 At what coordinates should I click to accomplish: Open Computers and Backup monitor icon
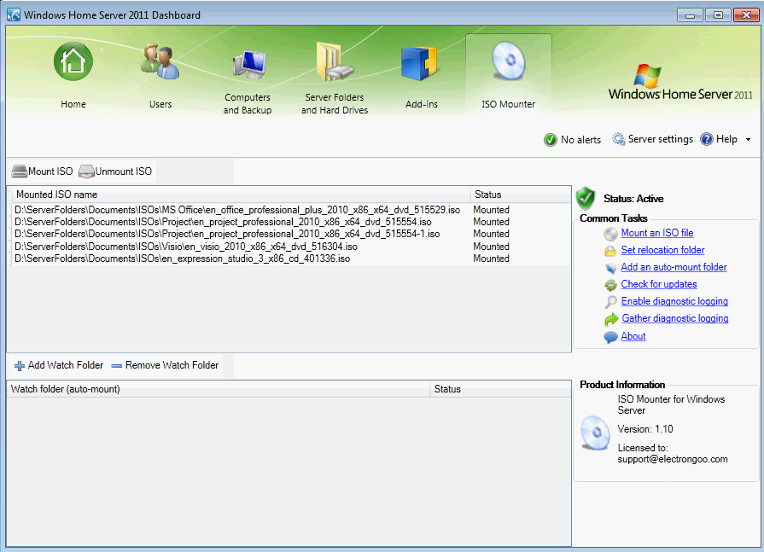249,64
